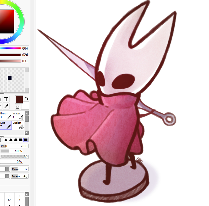Select the Text tool
The image size is (209, 206).
[6, 99]
